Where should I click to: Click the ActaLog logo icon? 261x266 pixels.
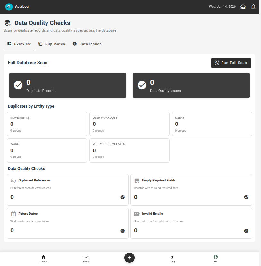9,7
